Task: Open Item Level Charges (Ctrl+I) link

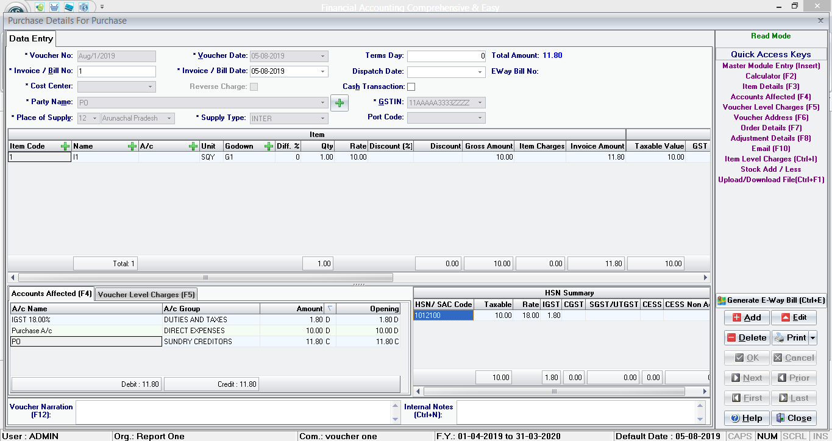Action: coord(771,159)
